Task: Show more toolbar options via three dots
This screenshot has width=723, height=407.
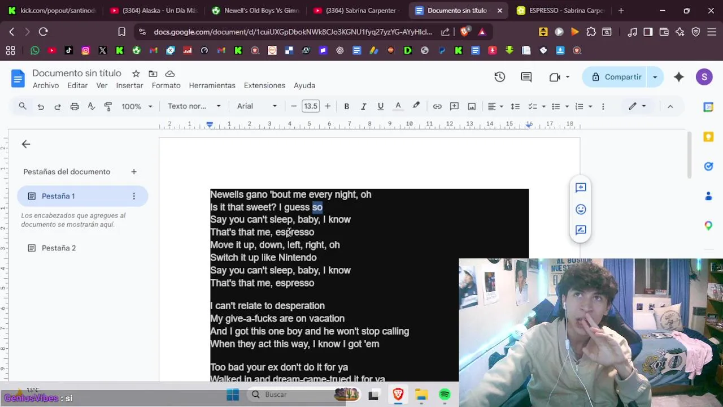Action: click(x=603, y=106)
